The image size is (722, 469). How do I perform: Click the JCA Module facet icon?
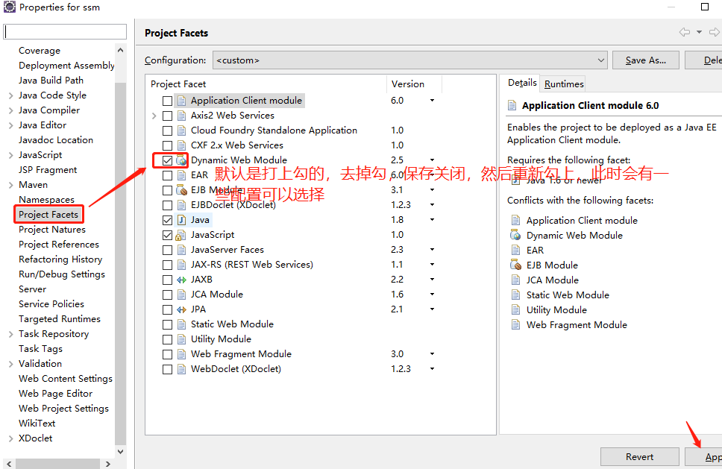(x=181, y=295)
